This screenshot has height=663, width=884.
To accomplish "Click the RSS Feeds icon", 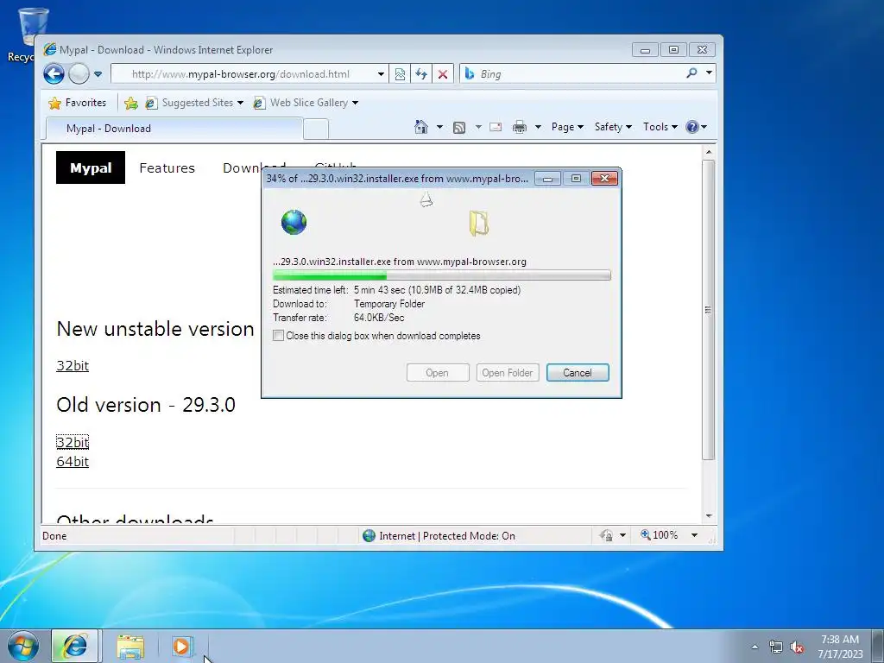I will tap(459, 128).
